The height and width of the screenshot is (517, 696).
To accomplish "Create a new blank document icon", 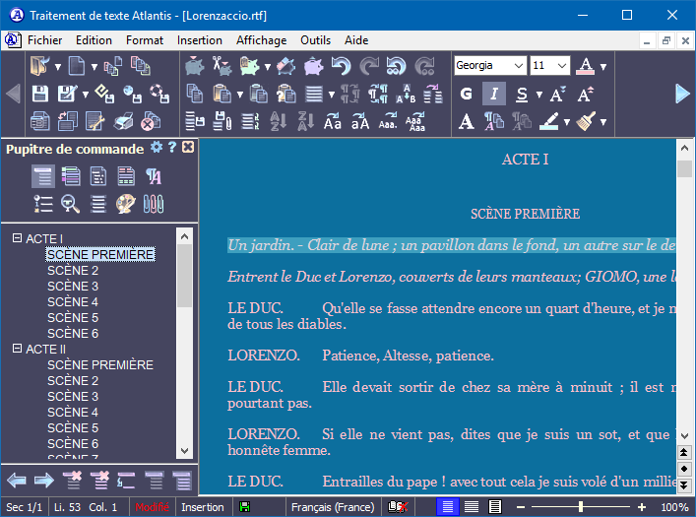I will click(77, 66).
